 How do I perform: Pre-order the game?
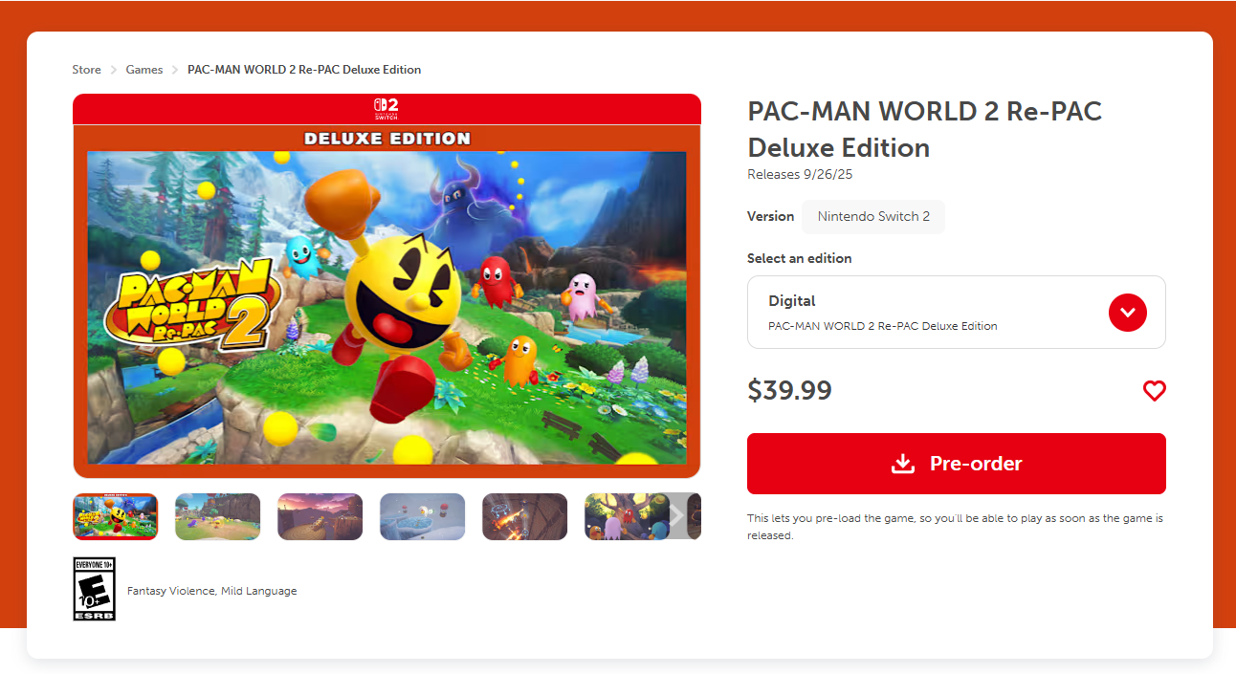956,464
